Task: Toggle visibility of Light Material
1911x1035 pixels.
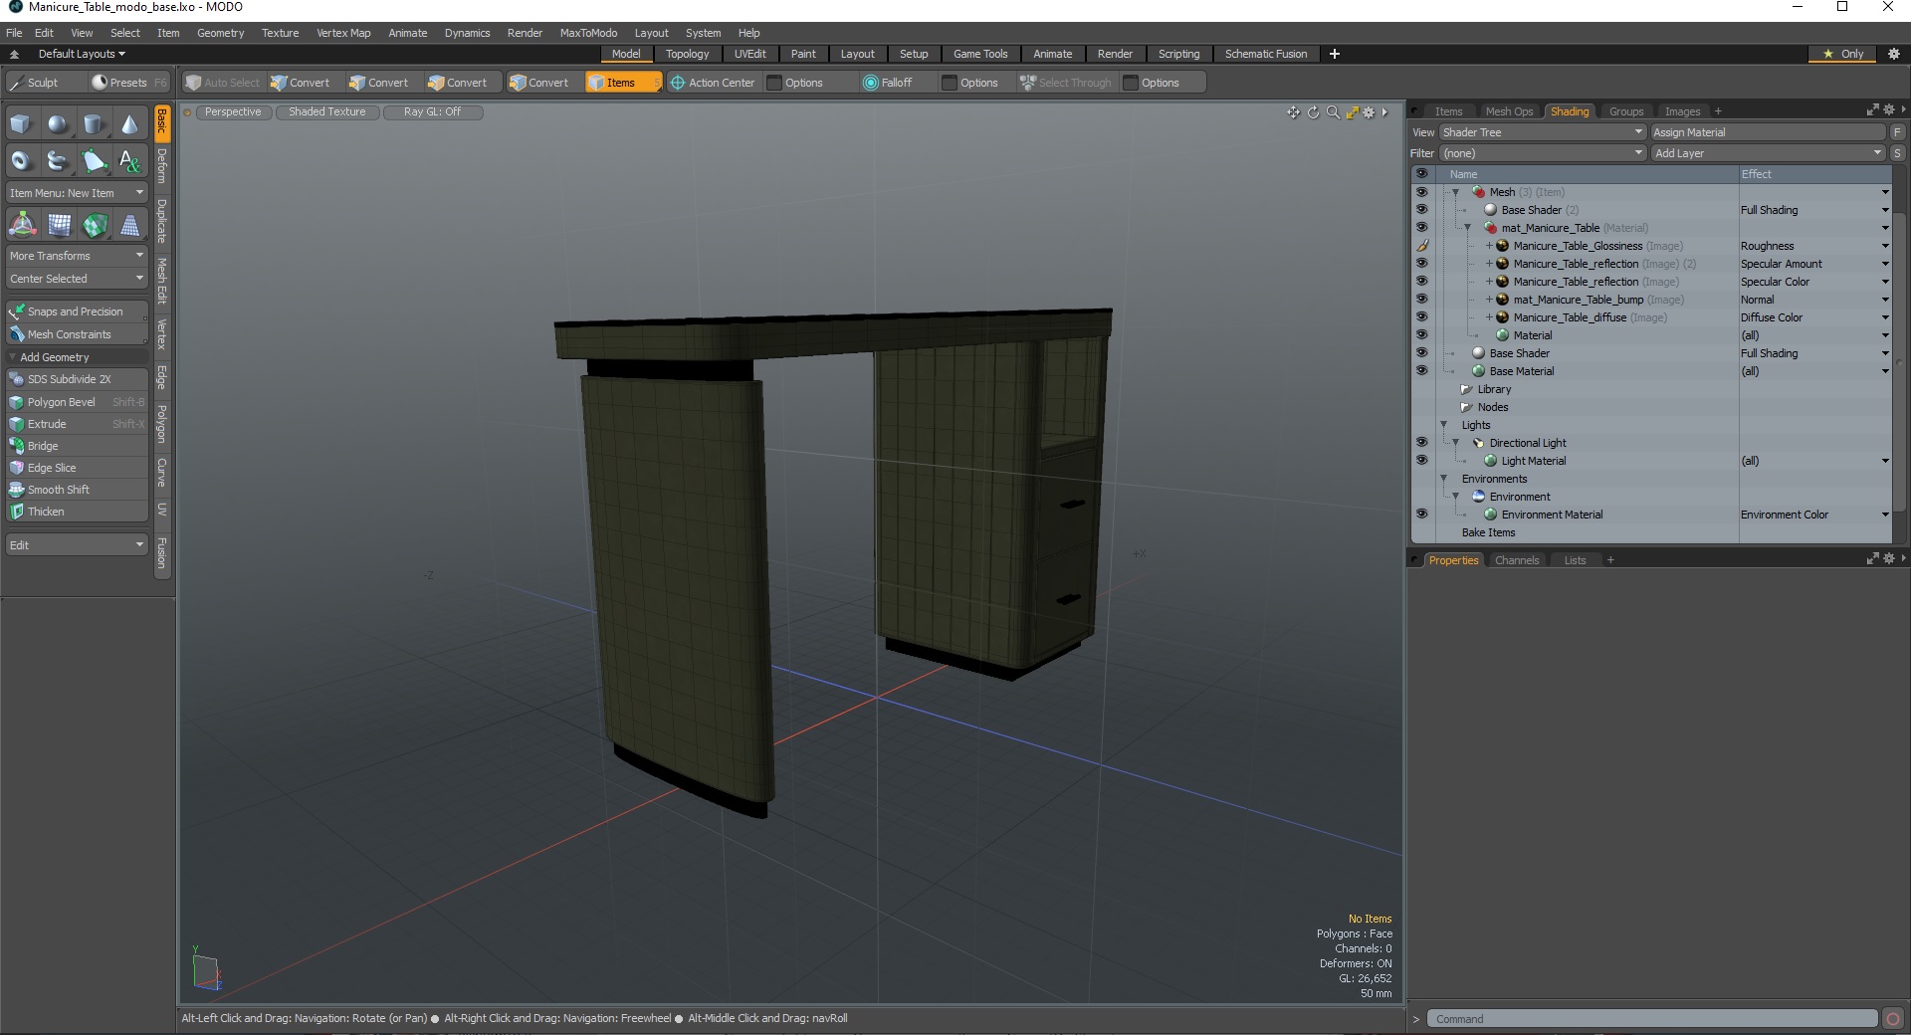Action: click(1421, 461)
